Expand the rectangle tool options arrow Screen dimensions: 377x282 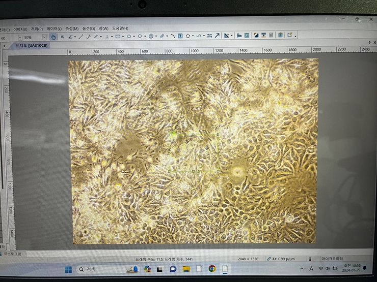pos(123,37)
